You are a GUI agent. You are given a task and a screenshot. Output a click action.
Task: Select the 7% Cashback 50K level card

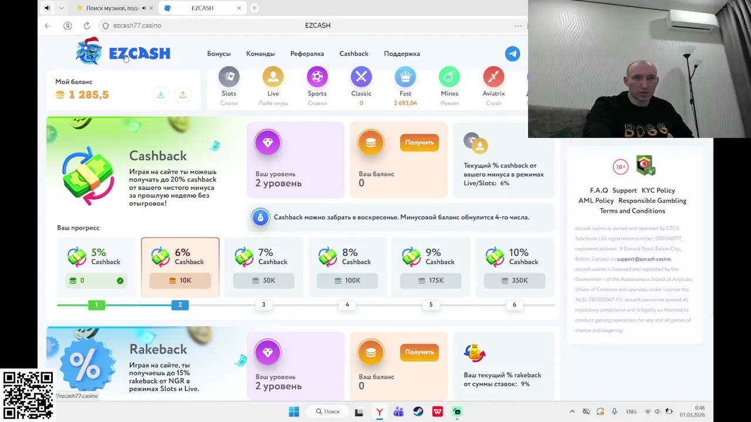pyautogui.click(x=263, y=267)
